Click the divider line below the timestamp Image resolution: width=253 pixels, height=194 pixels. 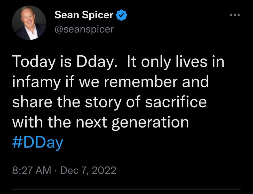pos(126,189)
